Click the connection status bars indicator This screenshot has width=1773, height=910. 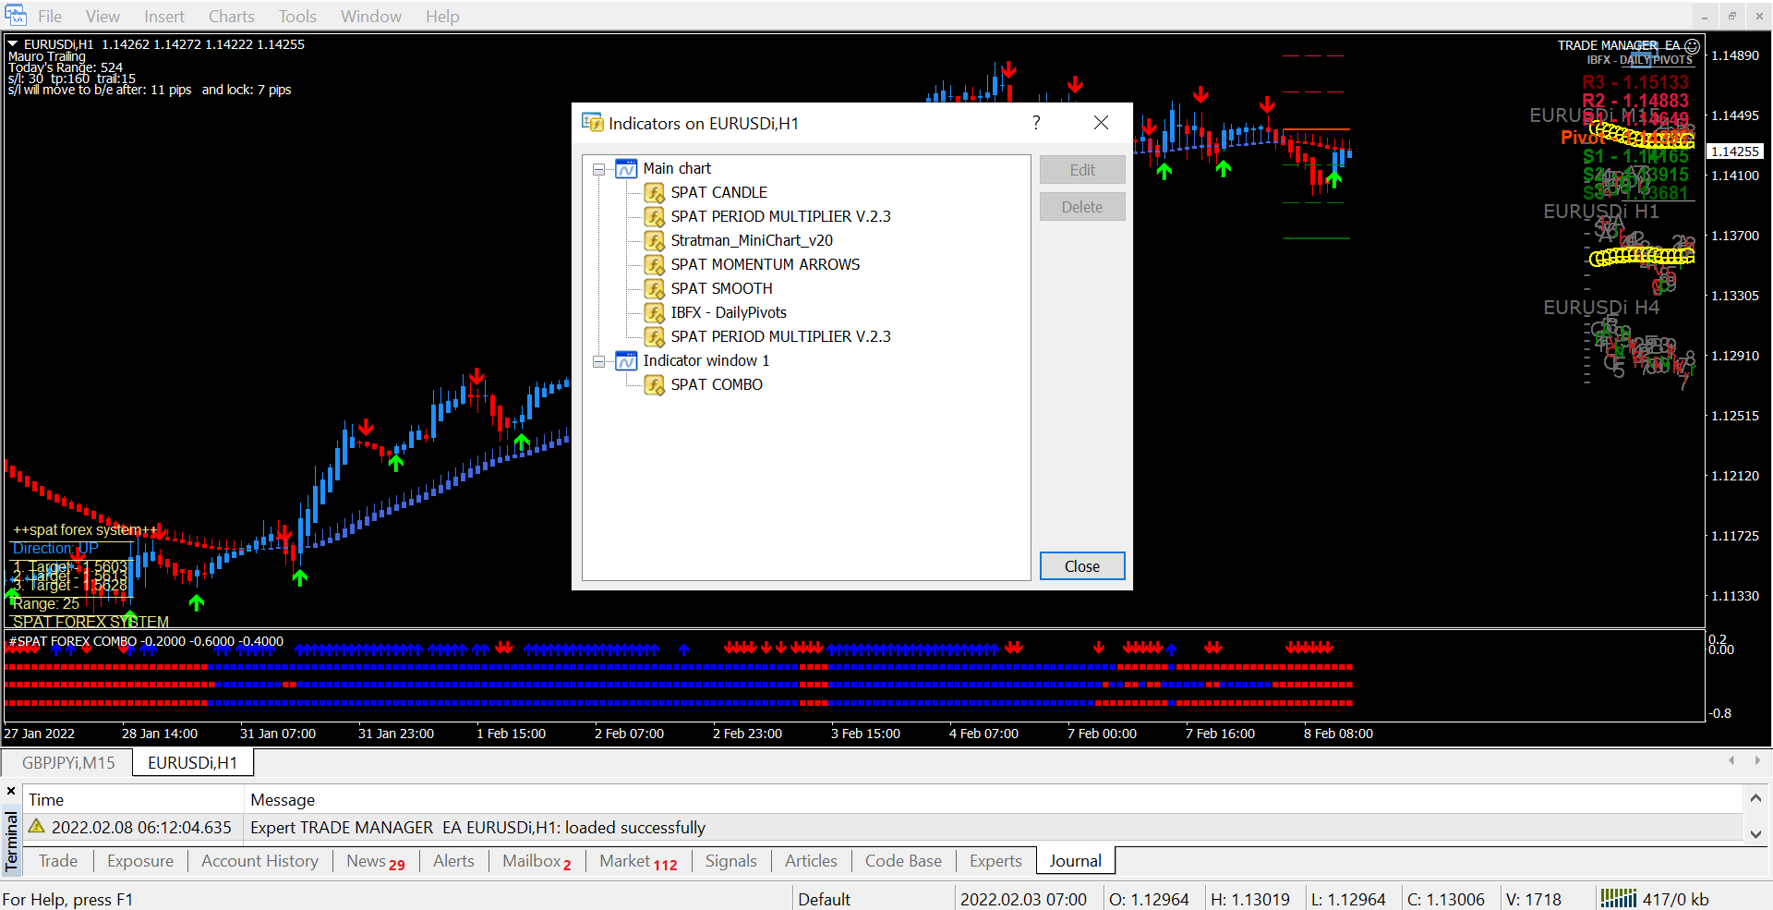click(1618, 898)
